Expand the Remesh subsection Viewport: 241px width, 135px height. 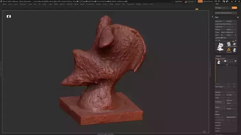(x=218, y=125)
